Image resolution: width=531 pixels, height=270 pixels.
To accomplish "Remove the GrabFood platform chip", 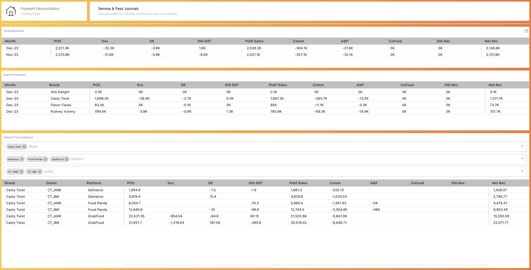I will tap(67, 159).
